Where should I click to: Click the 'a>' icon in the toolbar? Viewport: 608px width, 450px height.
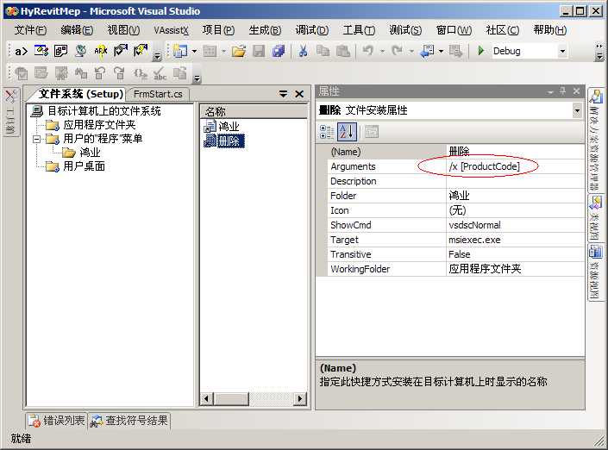click(x=22, y=51)
